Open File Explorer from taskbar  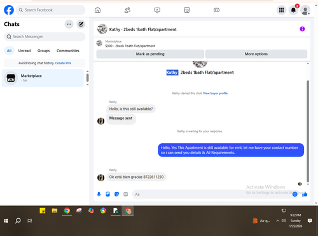tap(55, 211)
